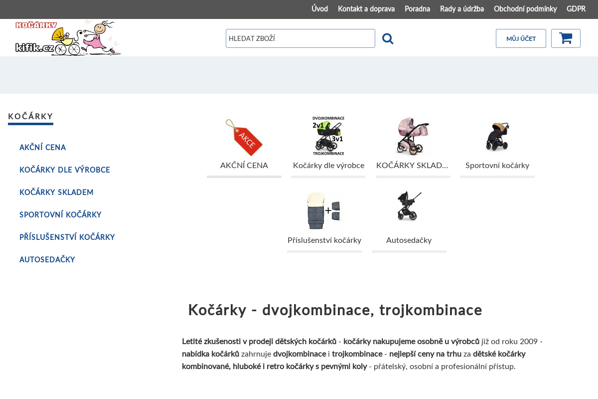Click the search magnifier icon
598x399 pixels.
point(388,38)
